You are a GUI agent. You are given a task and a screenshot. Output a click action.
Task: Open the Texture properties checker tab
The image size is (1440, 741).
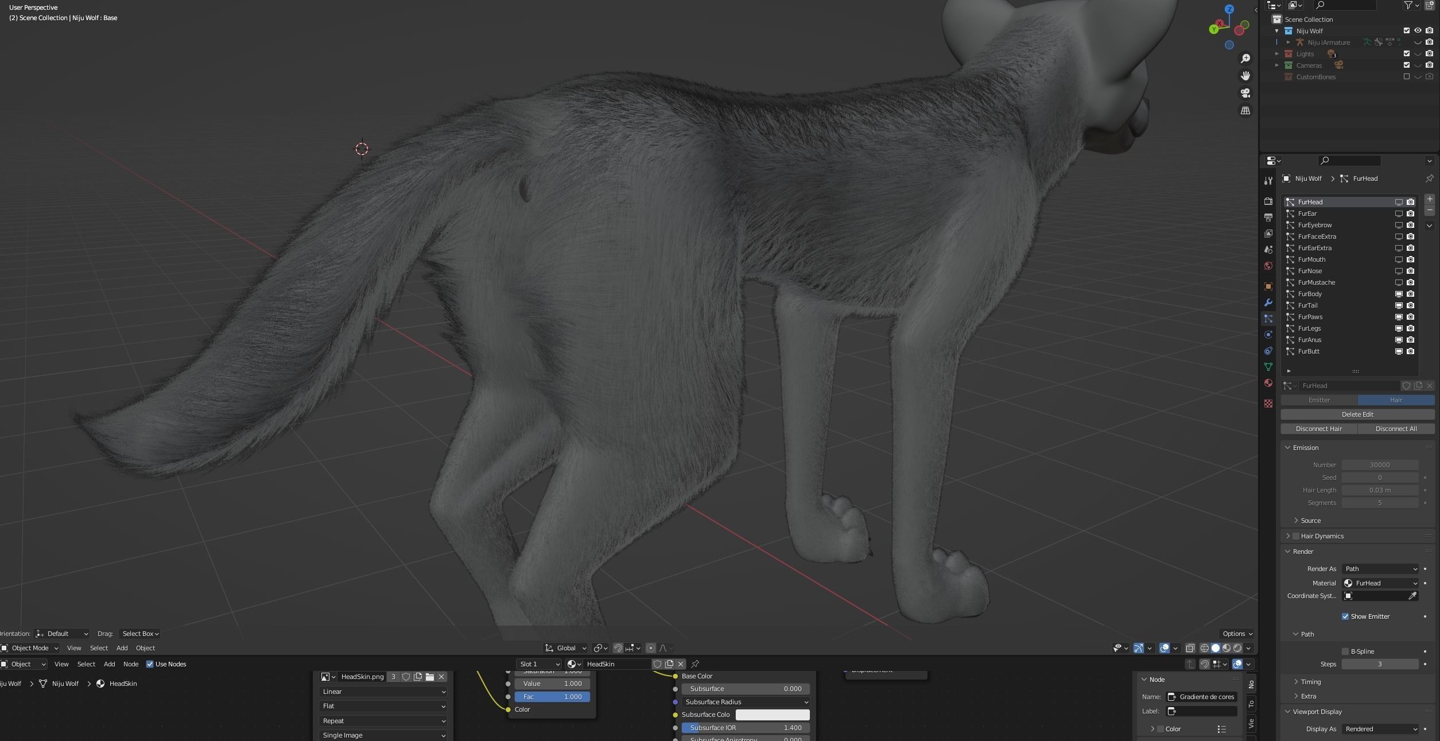1268,404
